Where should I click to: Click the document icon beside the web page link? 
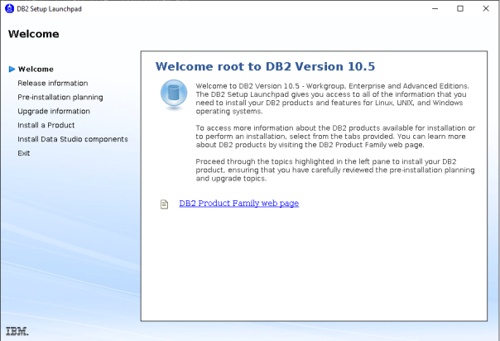tap(165, 204)
